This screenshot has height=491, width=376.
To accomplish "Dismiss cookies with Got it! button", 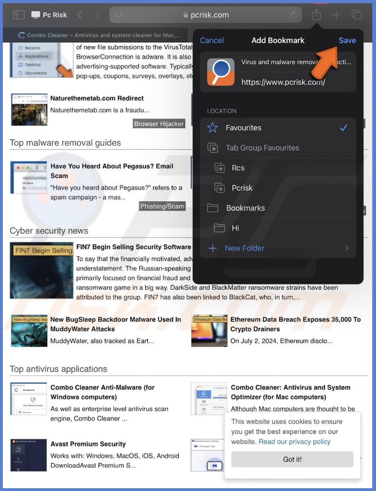I will [x=292, y=460].
